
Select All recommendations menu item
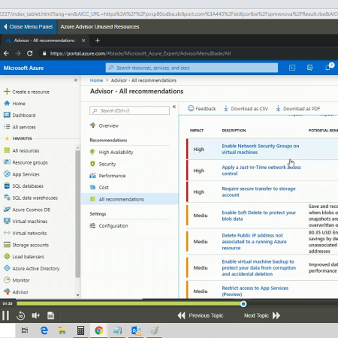(x=130, y=199)
